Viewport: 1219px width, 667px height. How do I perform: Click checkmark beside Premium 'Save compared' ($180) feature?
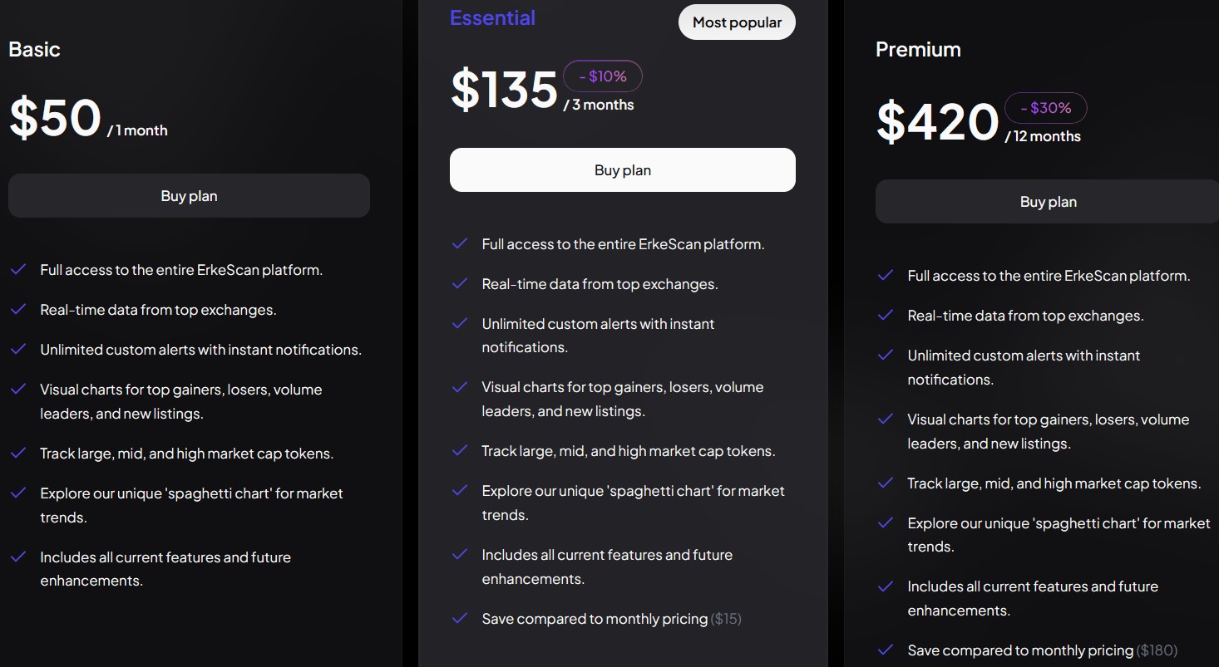[x=886, y=650]
